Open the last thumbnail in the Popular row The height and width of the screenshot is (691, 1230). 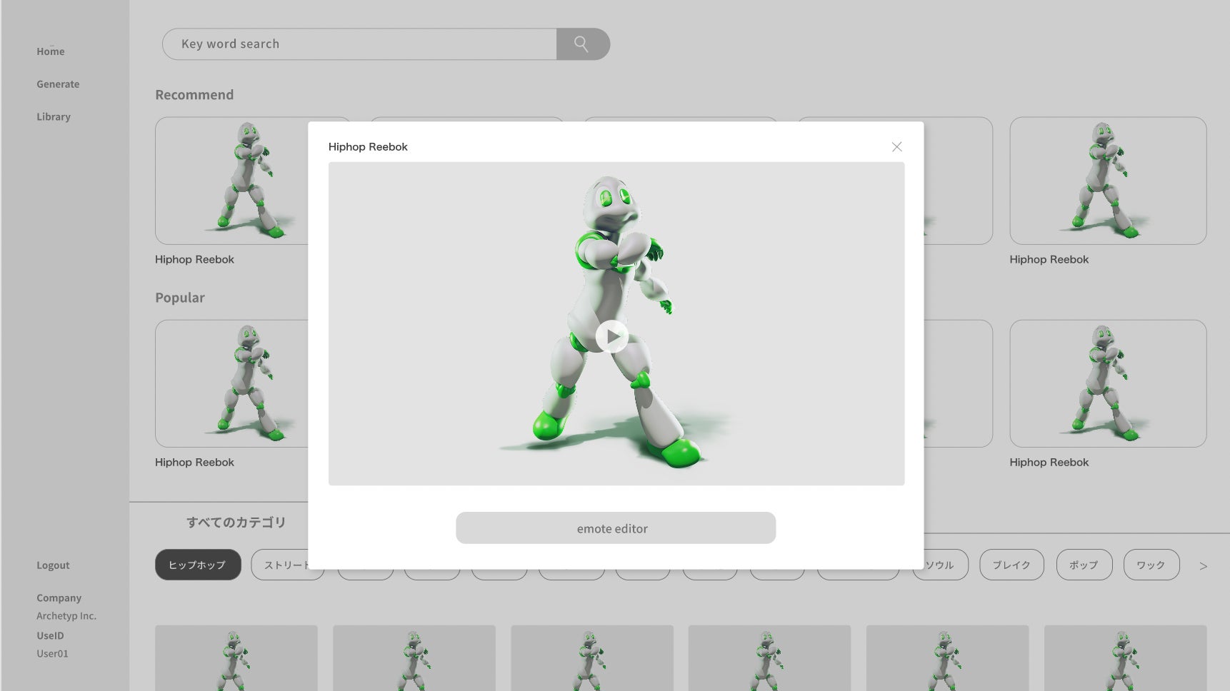tap(1108, 383)
